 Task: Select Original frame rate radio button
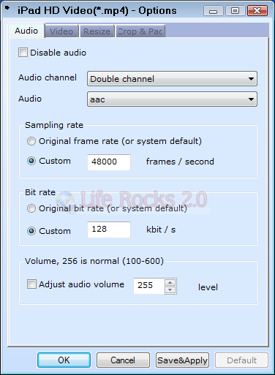coord(31,141)
